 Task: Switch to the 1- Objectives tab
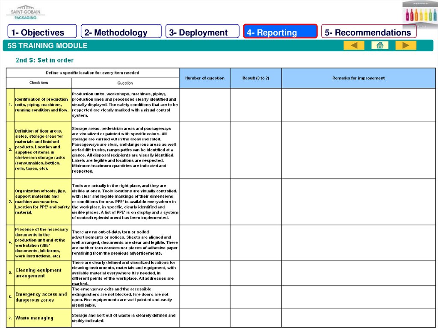[42, 33]
